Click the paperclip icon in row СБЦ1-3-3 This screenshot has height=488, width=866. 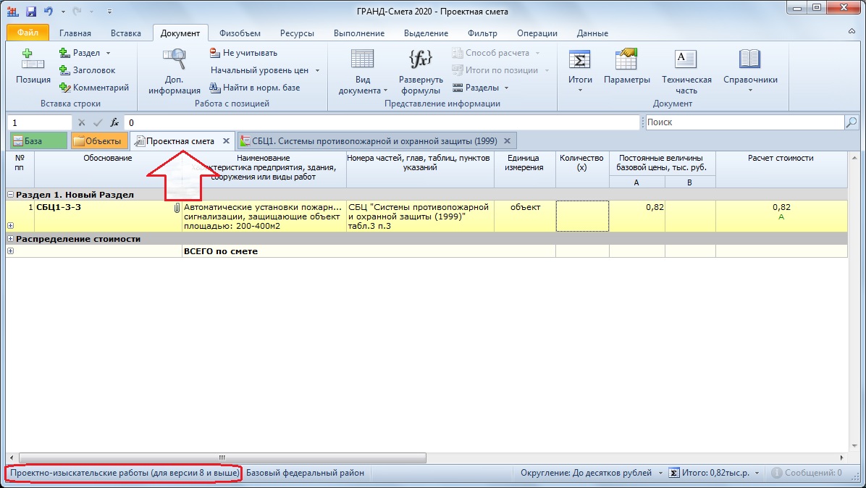point(177,208)
